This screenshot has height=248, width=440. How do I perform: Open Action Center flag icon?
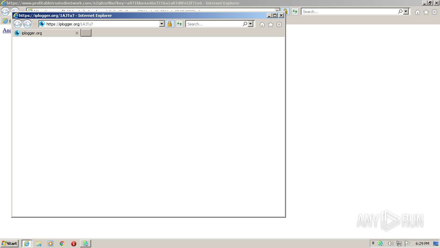pyautogui.click(x=407, y=244)
